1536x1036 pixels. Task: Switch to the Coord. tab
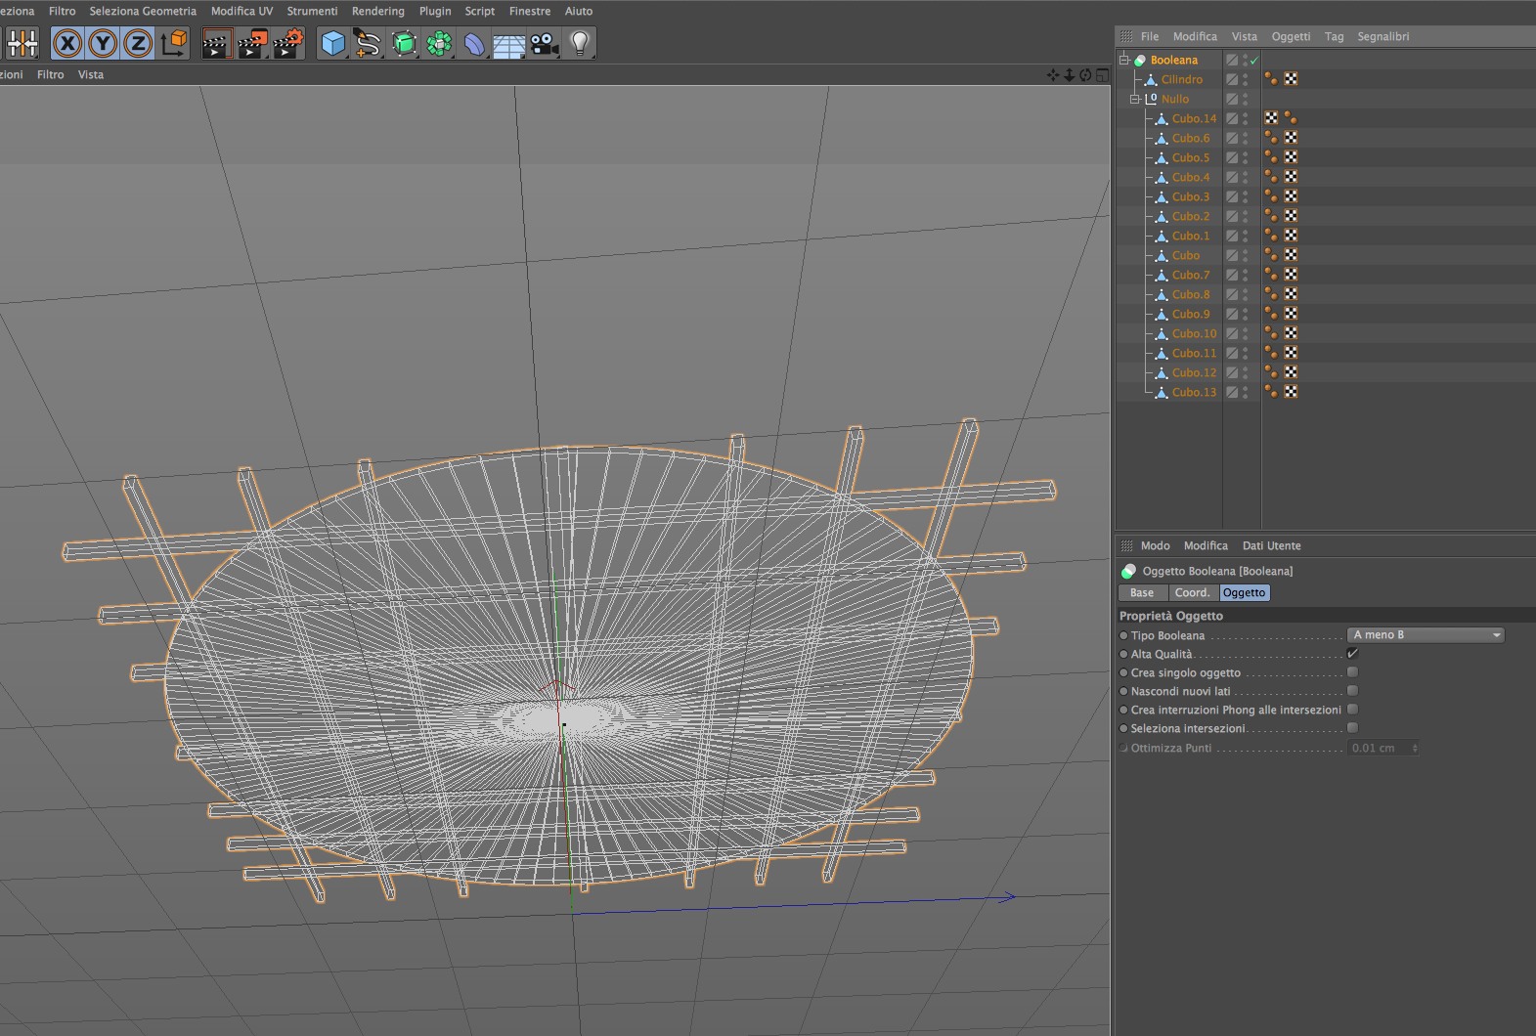coord(1192,592)
